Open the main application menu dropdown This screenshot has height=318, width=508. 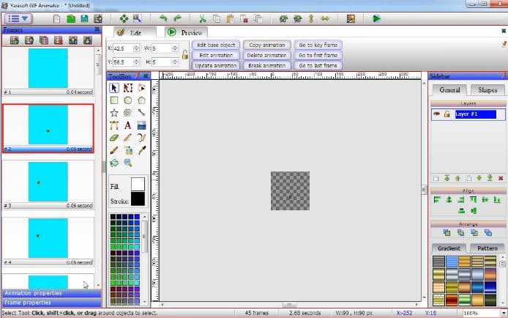pos(18,18)
